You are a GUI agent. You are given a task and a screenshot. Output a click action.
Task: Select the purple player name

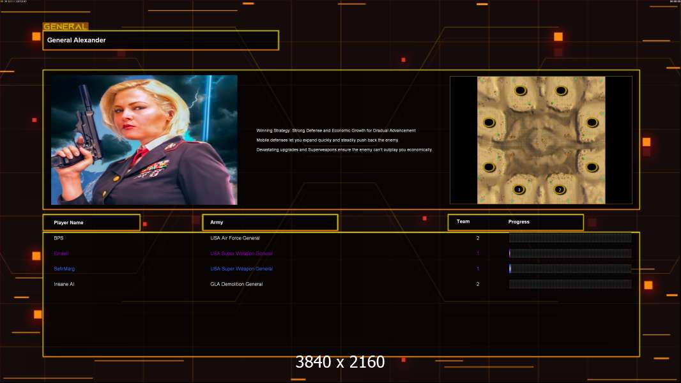click(61, 253)
